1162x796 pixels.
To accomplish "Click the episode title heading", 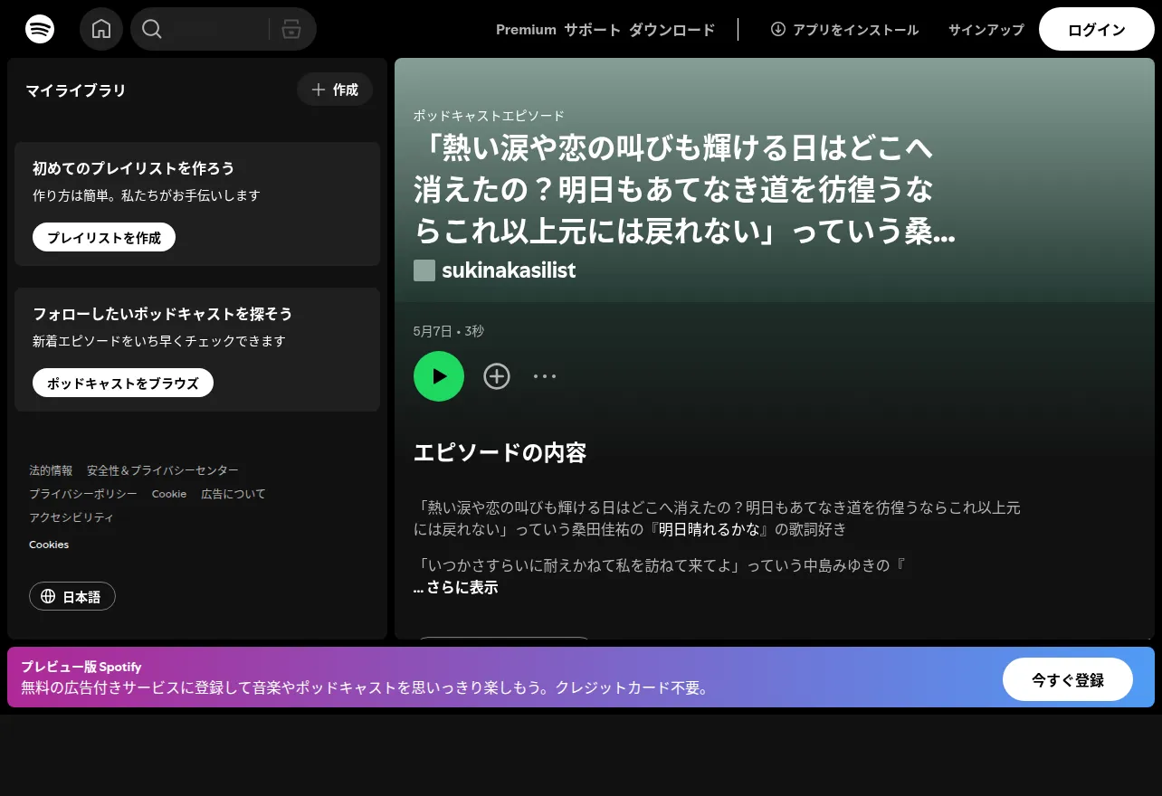I will 685,190.
